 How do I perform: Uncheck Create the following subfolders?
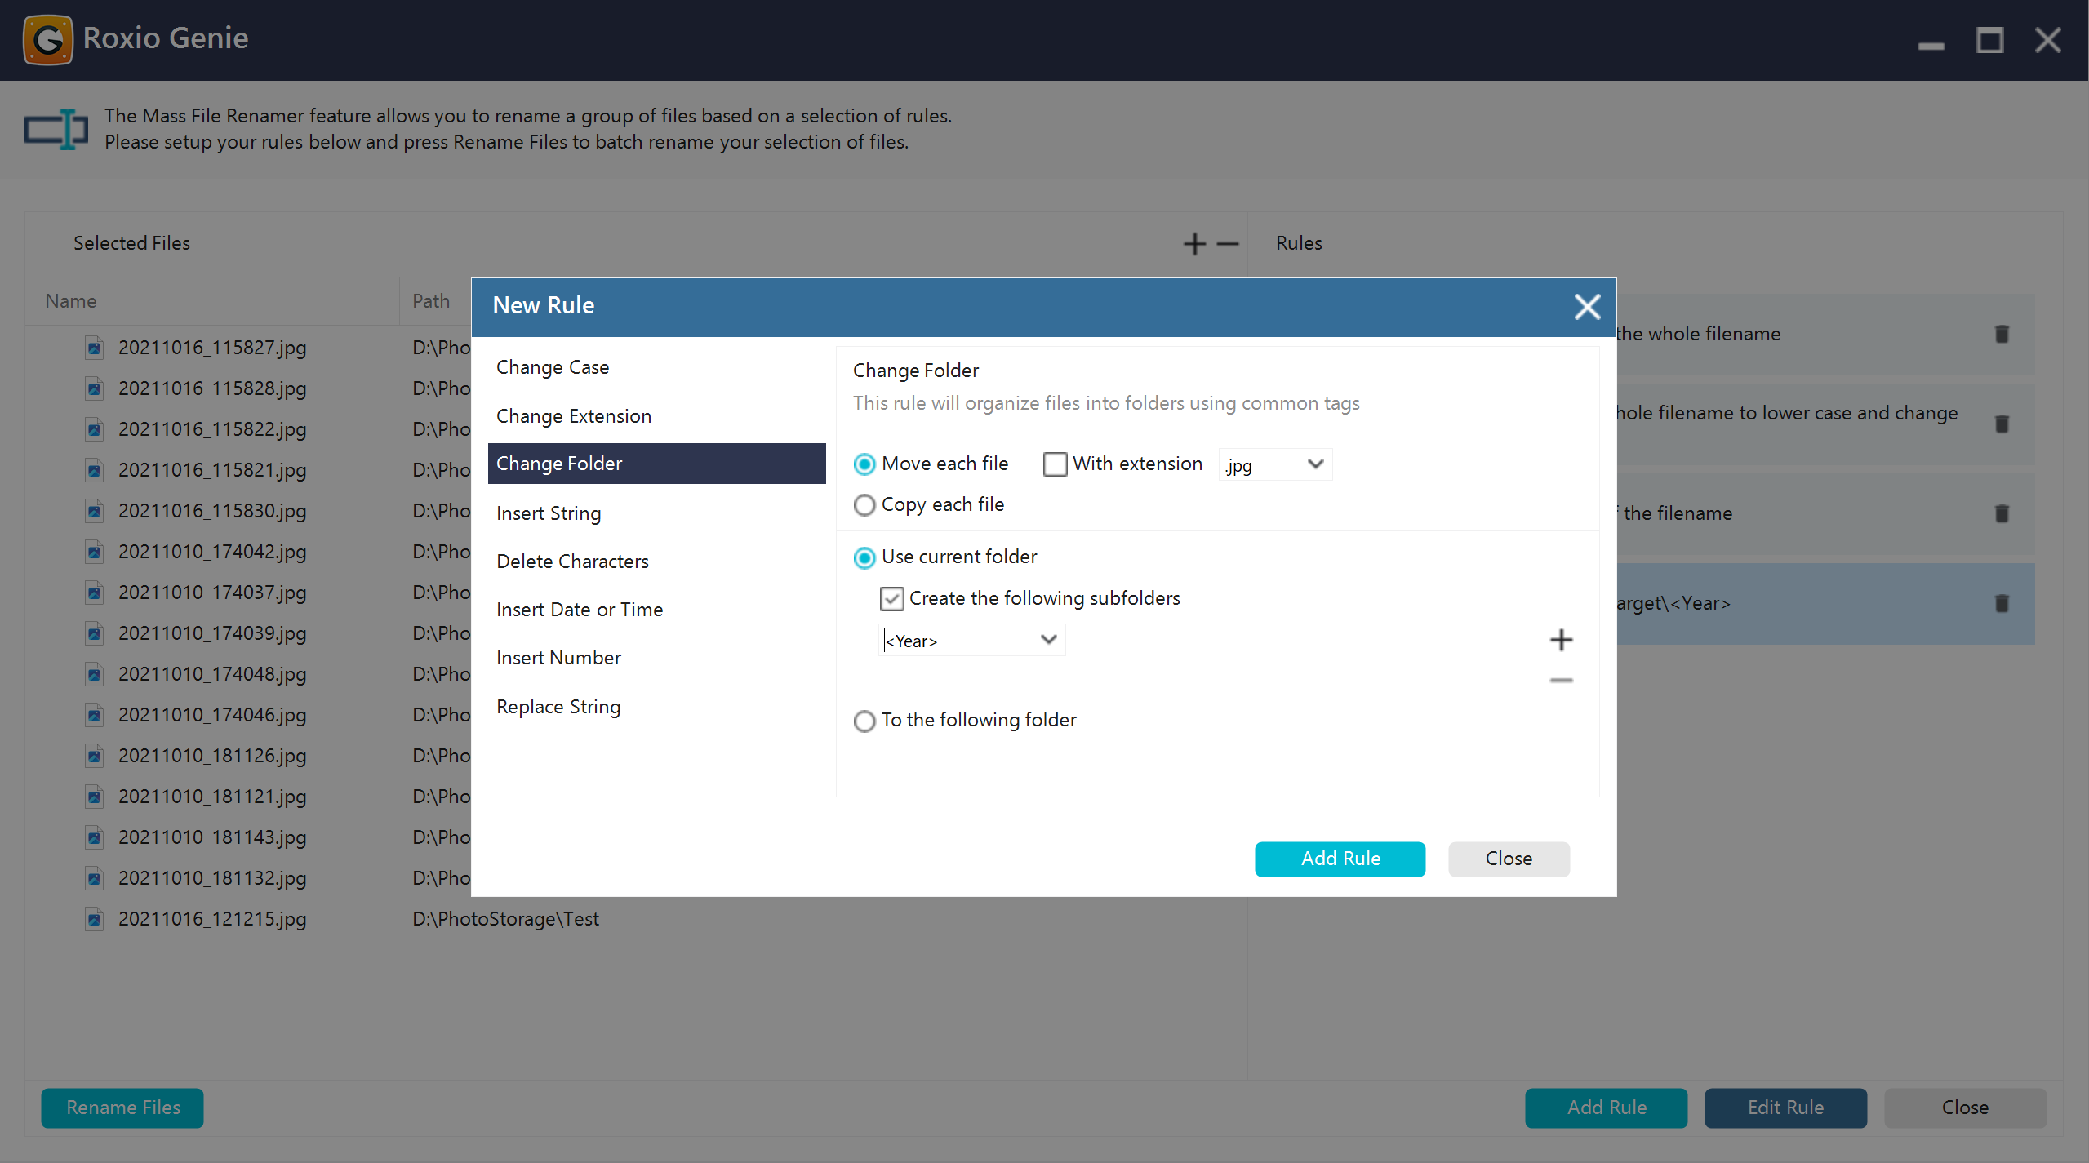[x=891, y=598]
